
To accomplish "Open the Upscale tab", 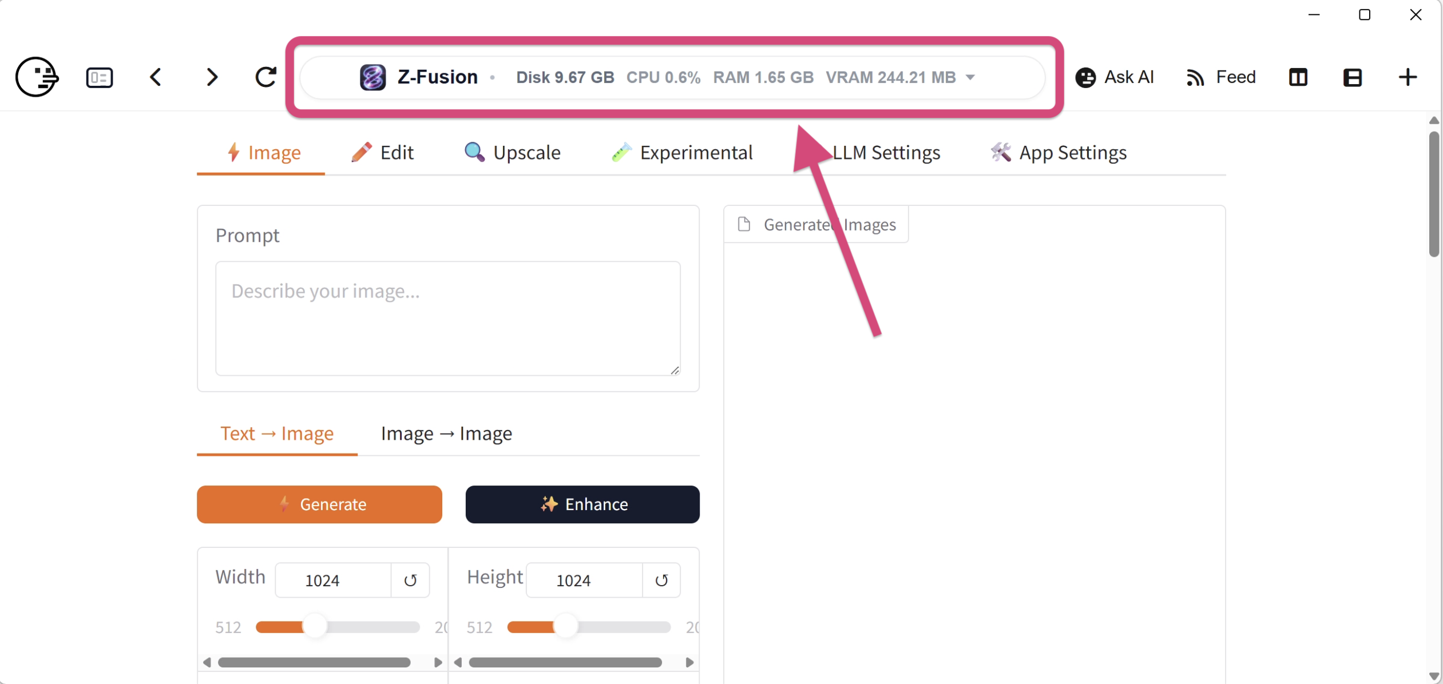I will tap(513, 153).
